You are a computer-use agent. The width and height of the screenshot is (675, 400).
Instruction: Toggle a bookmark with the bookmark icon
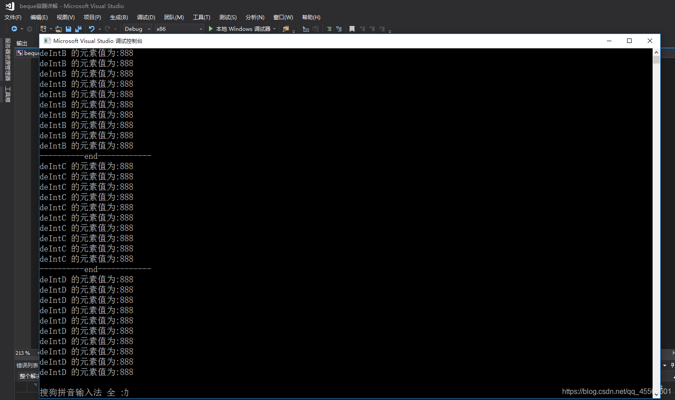tap(352, 29)
